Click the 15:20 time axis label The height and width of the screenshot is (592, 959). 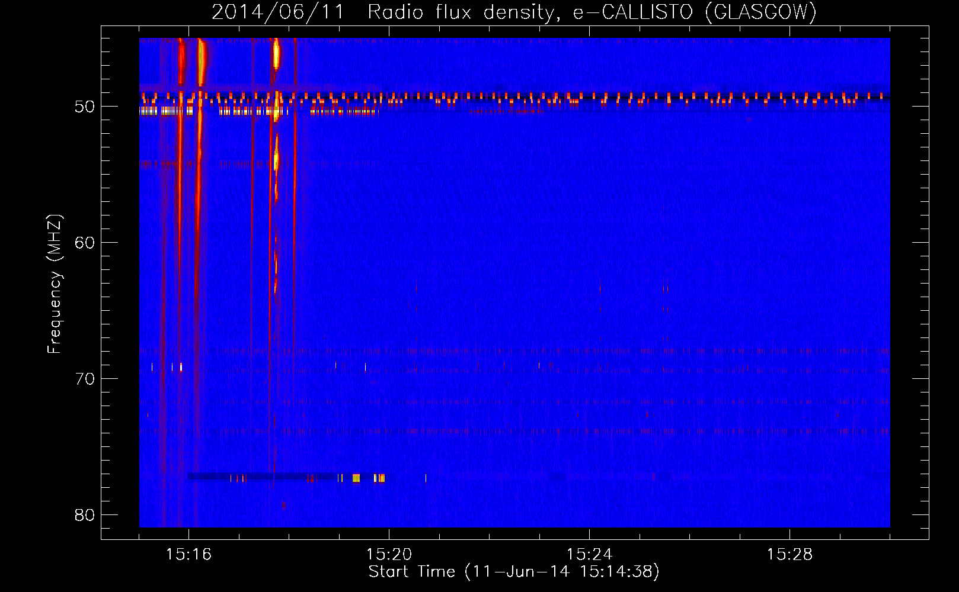pyautogui.click(x=389, y=555)
